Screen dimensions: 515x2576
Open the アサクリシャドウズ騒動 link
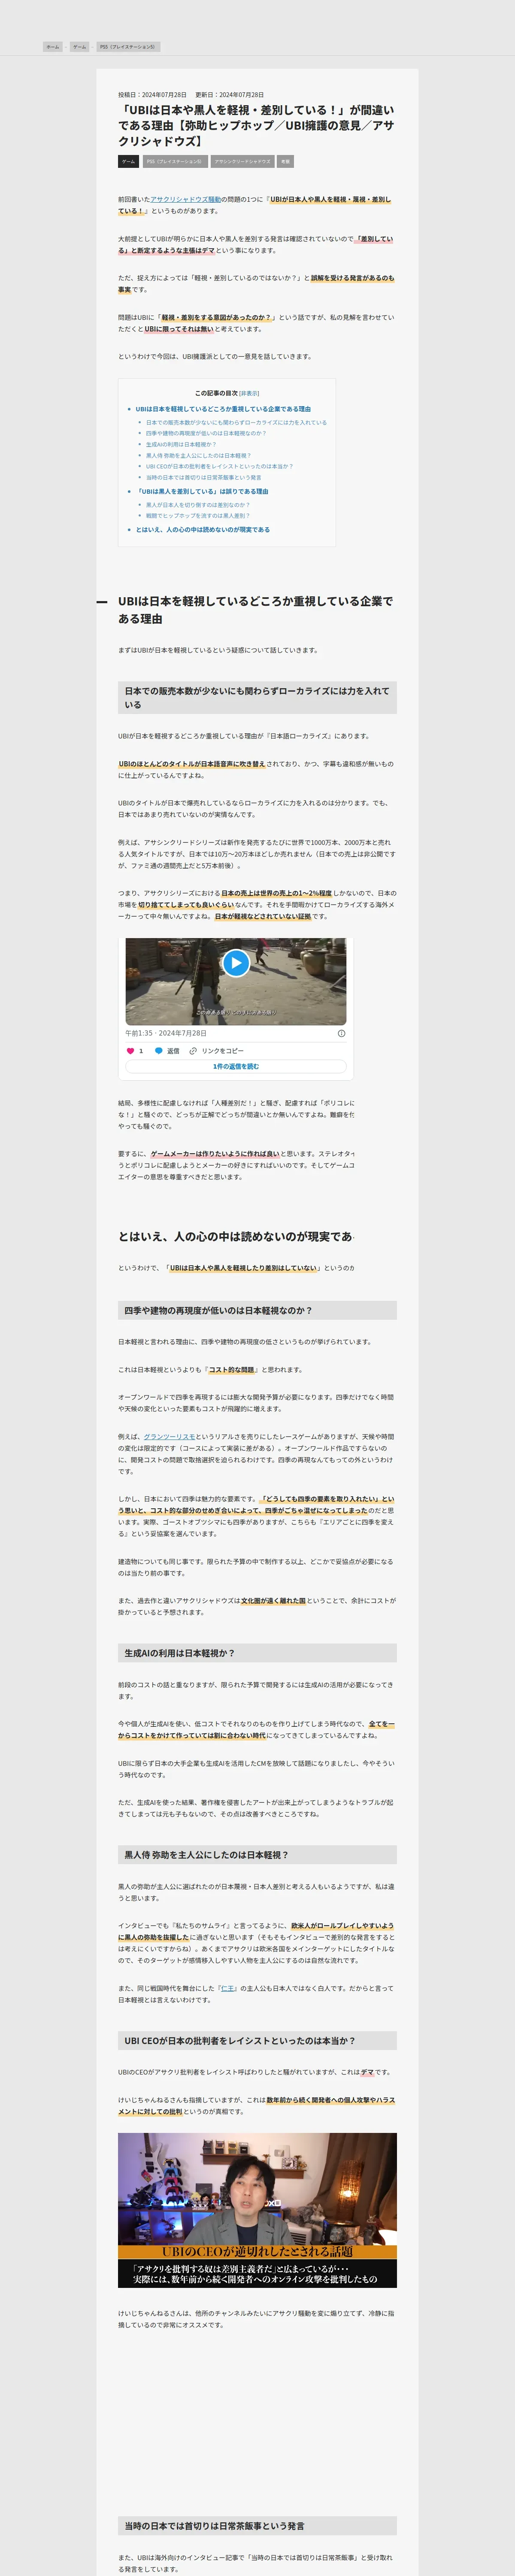186,199
